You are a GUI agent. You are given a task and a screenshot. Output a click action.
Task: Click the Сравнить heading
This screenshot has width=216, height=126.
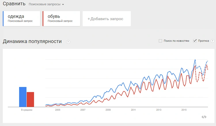[14, 4]
